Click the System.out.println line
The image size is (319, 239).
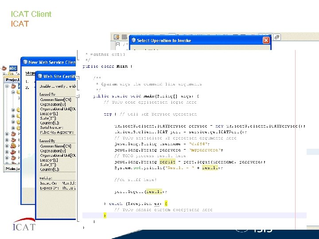coord(168,168)
